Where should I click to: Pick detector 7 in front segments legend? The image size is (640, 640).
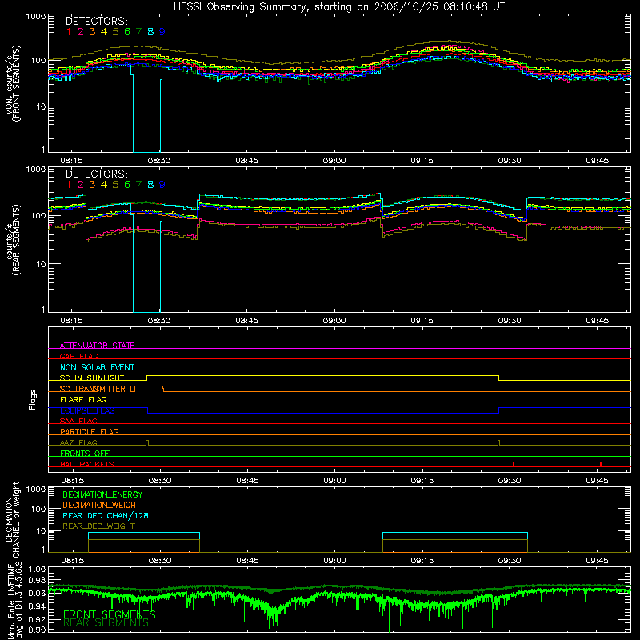coord(138,32)
